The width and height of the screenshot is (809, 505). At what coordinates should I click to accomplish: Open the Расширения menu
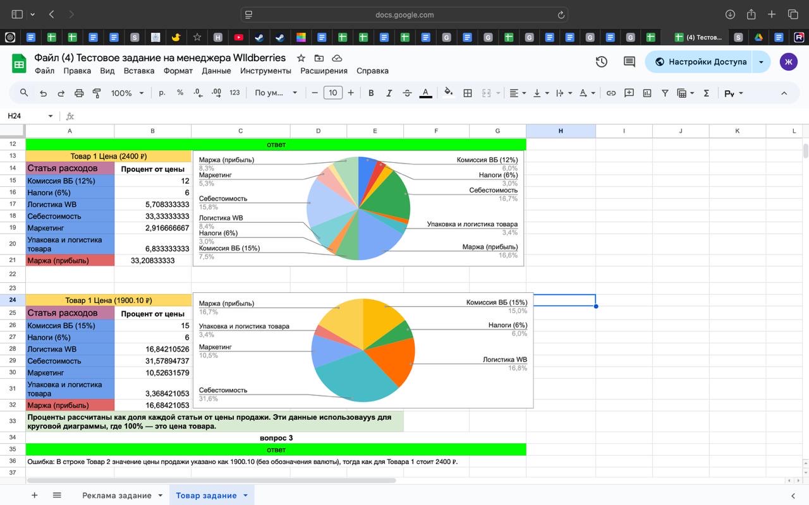pos(324,71)
